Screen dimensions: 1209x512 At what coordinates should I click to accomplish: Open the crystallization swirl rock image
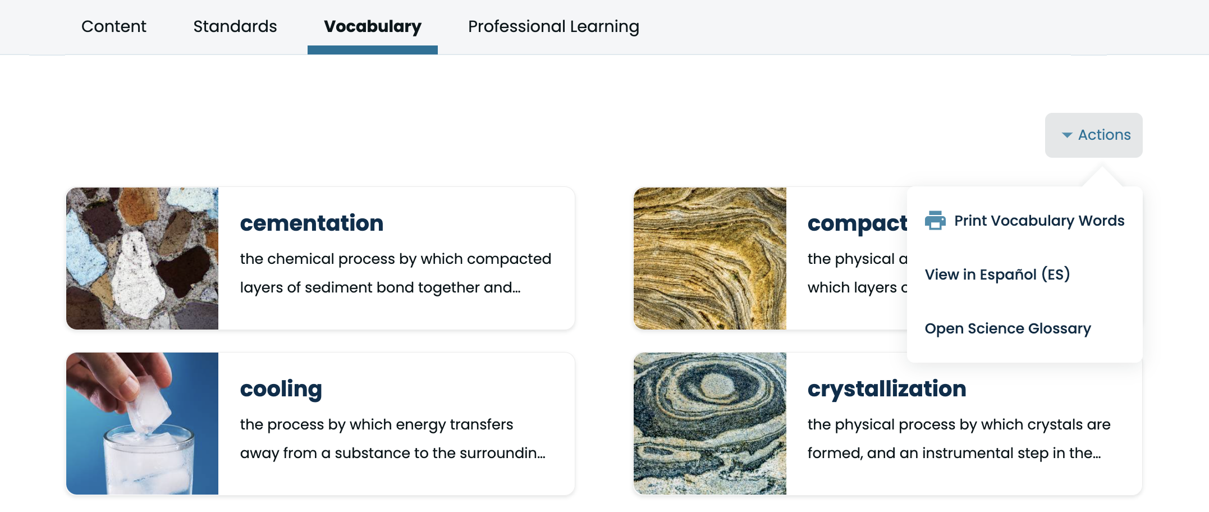709,423
